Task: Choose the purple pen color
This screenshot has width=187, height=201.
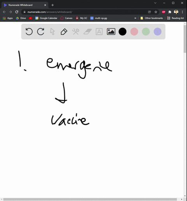Action: pos(157,32)
